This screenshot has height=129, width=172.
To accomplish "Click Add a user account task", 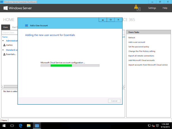I will tap(137, 42).
